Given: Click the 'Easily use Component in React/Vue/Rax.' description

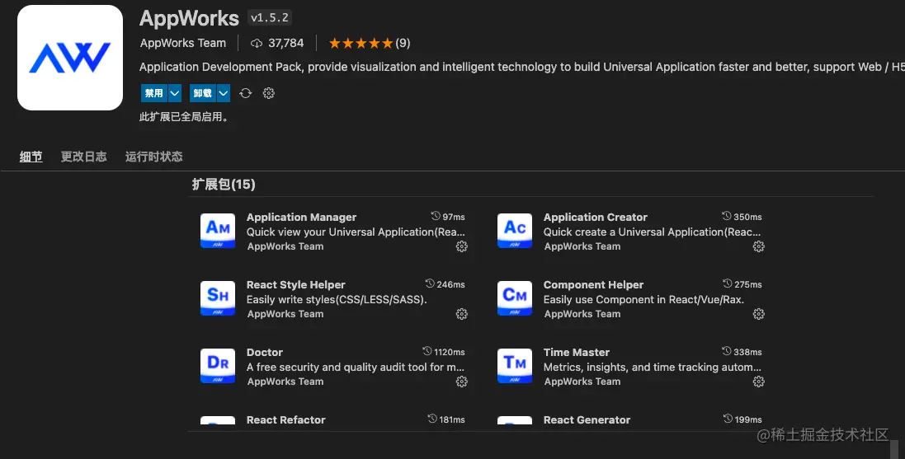Looking at the screenshot, I should (643, 299).
